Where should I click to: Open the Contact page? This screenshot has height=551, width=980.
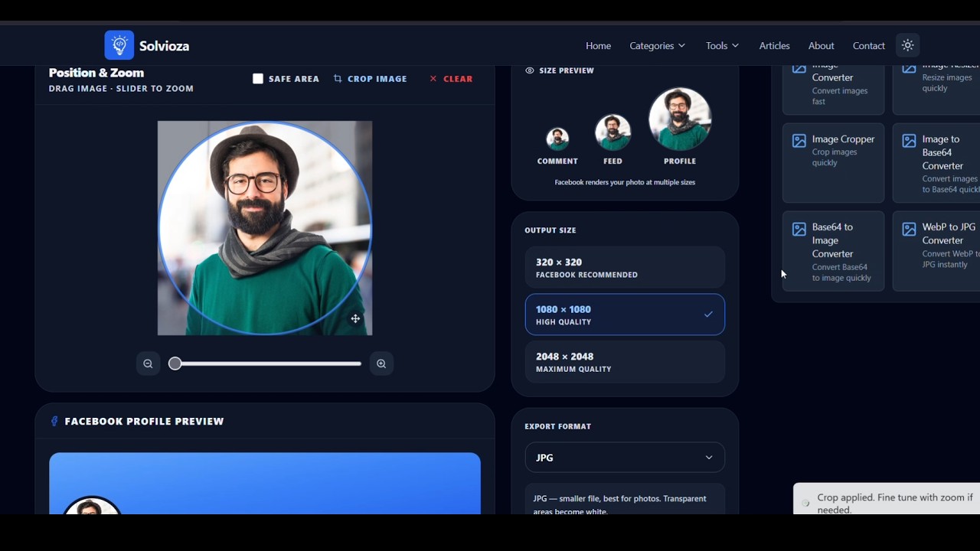click(868, 46)
